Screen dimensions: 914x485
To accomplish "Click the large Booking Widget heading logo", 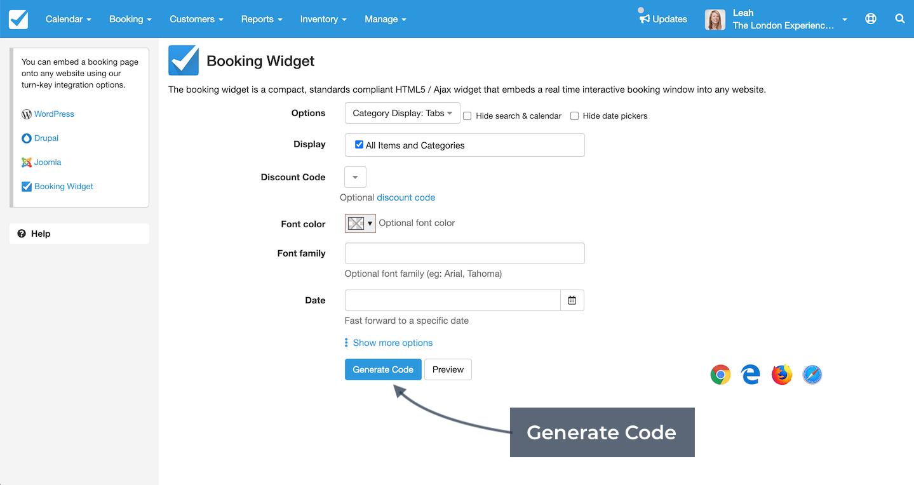I will point(184,61).
